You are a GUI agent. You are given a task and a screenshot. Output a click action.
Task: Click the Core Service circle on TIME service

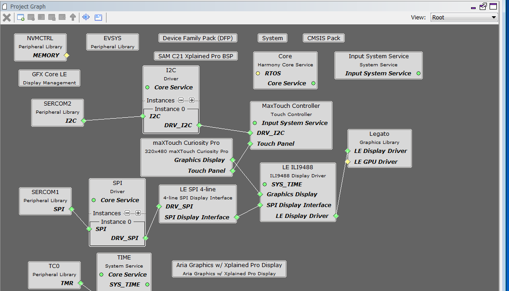click(x=102, y=274)
